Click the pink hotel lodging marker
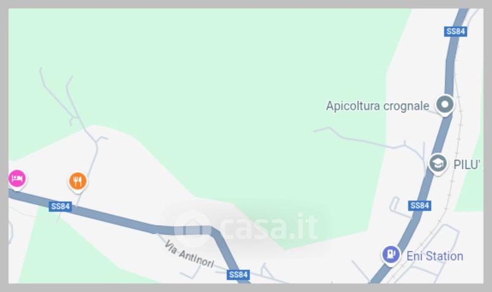Image resolution: width=492 pixels, height=292 pixels. [x=17, y=179]
